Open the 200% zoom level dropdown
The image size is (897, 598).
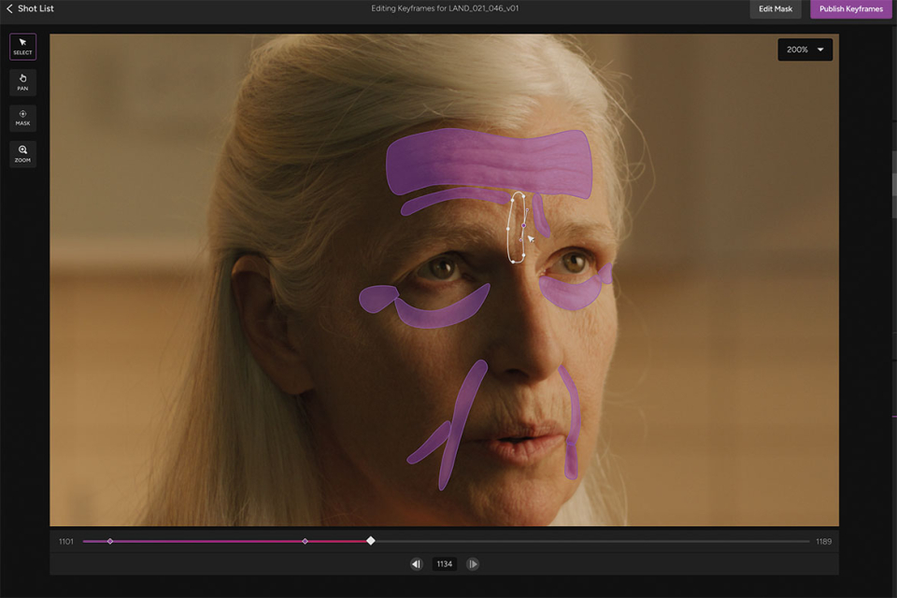[x=804, y=50]
